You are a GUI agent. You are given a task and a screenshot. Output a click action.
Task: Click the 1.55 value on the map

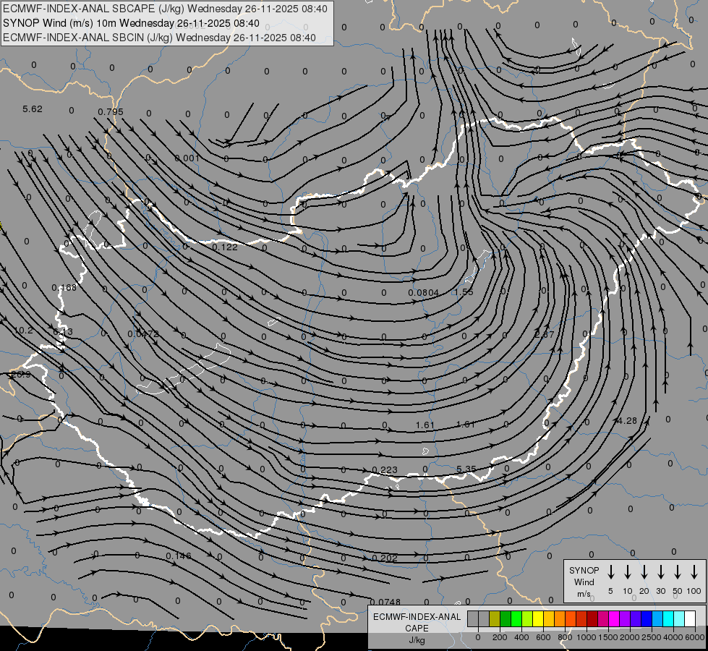[464, 292]
